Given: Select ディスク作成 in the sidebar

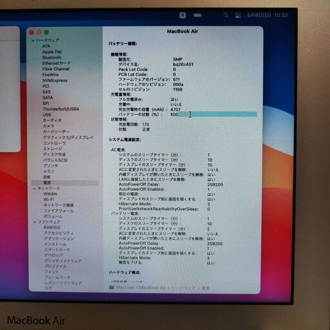Looking at the screenshot, I should [55, 155].
